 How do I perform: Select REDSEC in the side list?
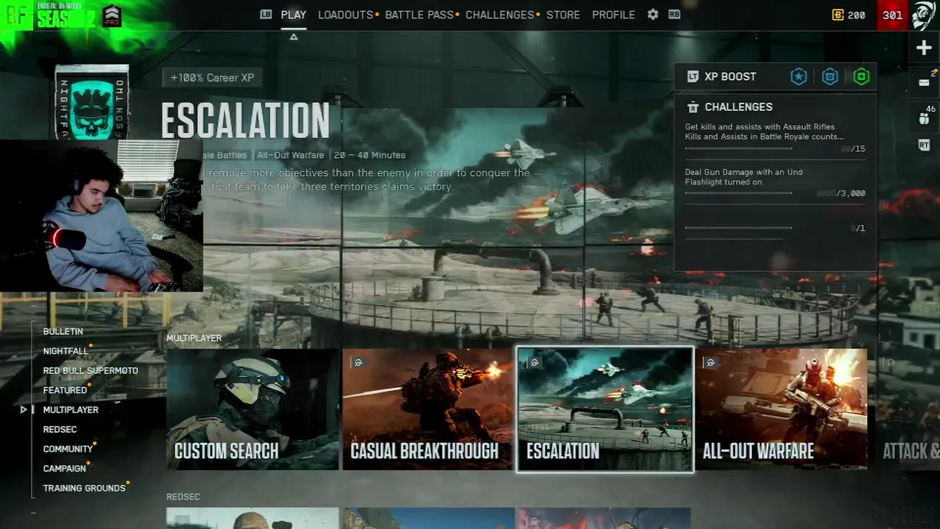pos(60,429)
